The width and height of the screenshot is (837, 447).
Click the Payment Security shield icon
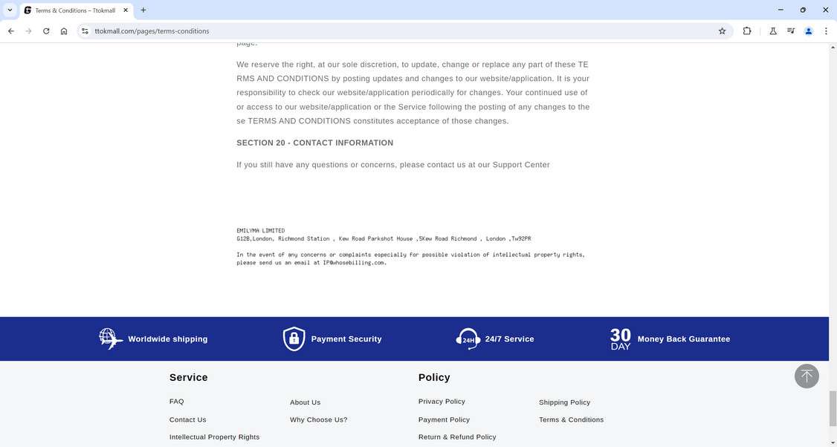click(294, 339)
